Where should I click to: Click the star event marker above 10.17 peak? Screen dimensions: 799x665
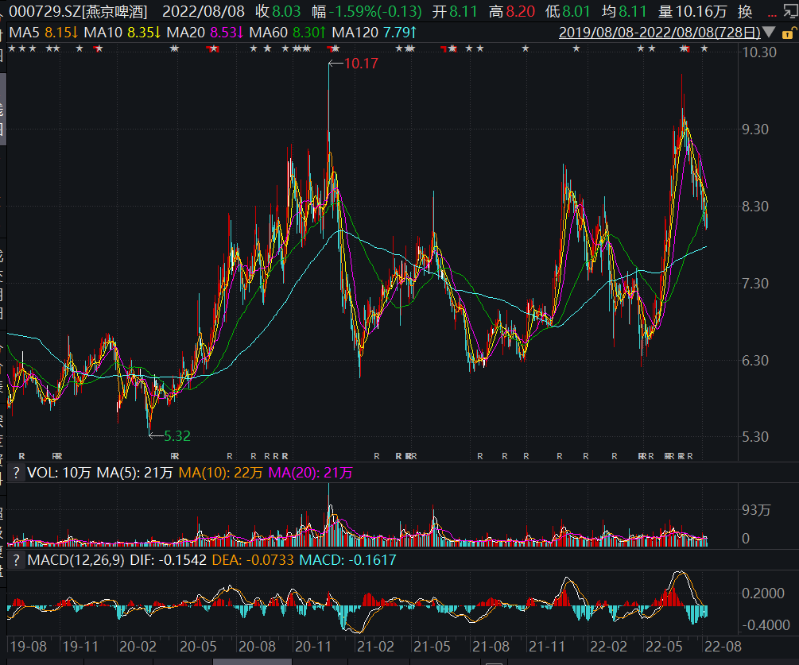coord(334,48)
